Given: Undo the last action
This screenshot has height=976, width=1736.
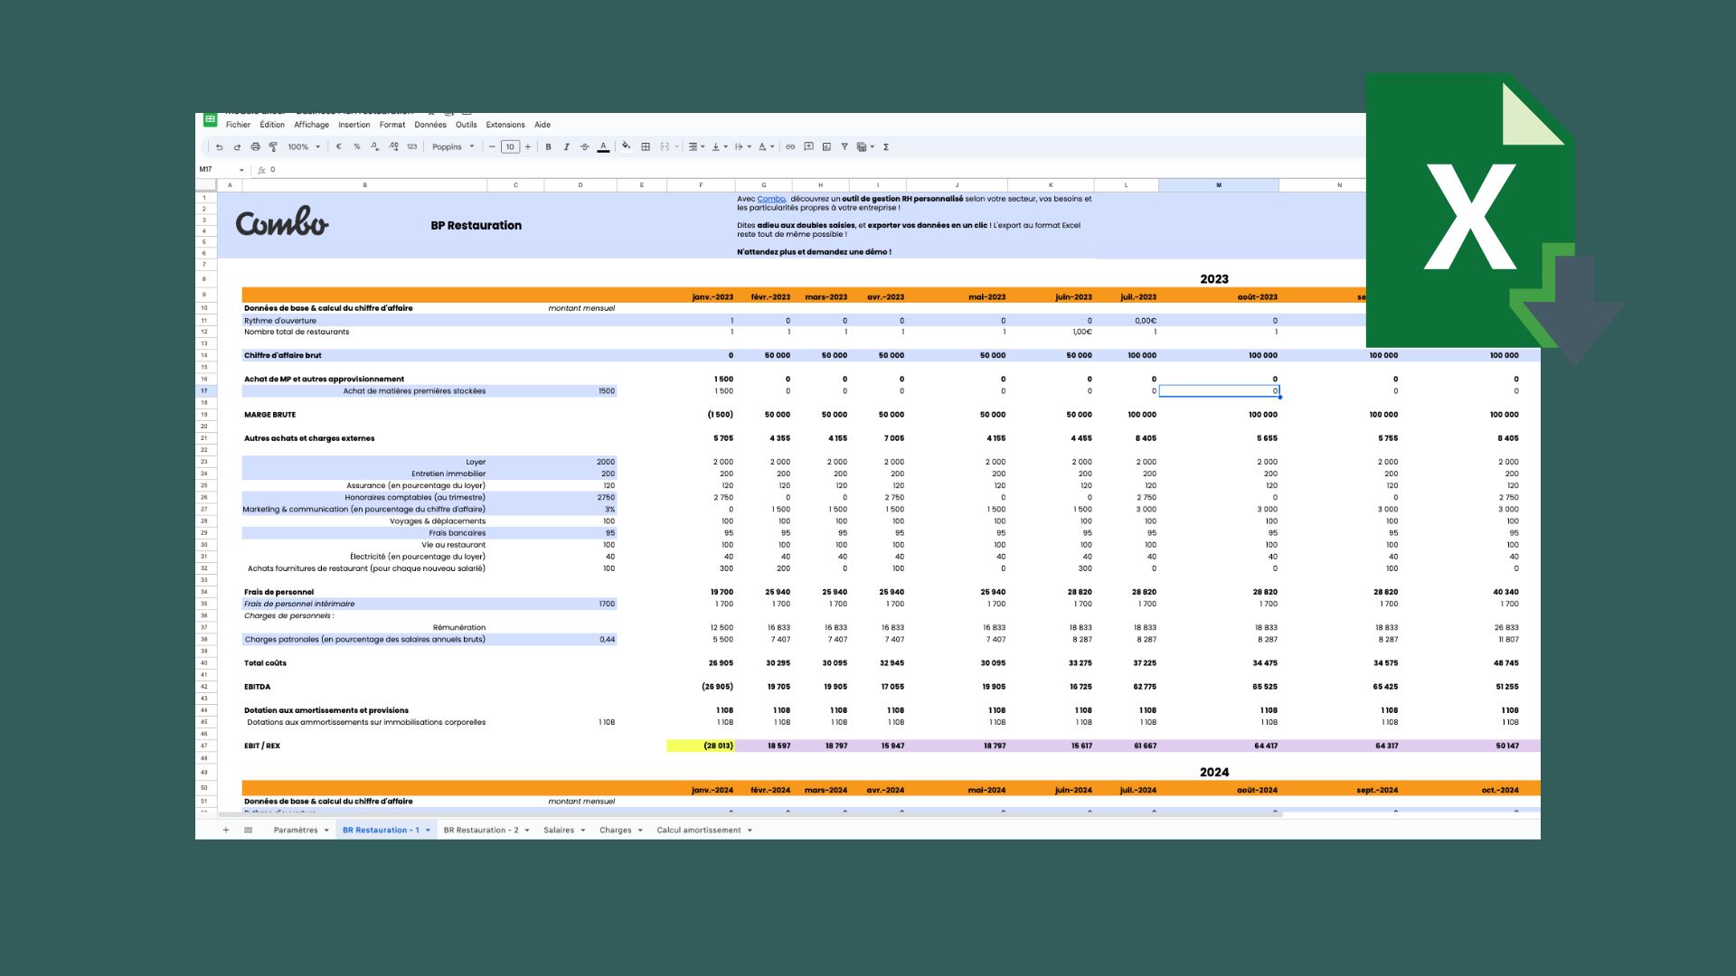Looking at the screenshot, I should click(219, 146).
